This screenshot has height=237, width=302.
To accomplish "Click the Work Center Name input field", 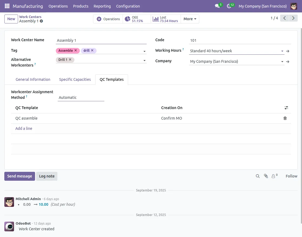I will (x=101, y=40).
